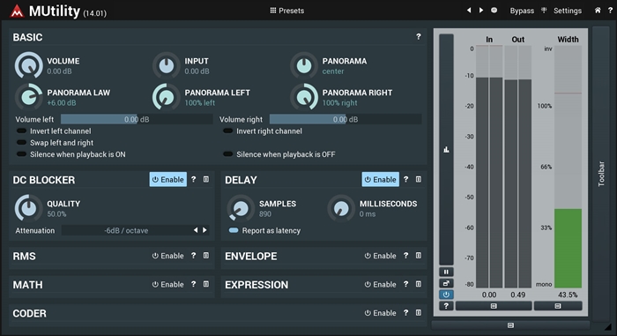Viewport: 617px width, 336px height.
Task: Go to previous preset arrow
Action: [x=469, y=11]
